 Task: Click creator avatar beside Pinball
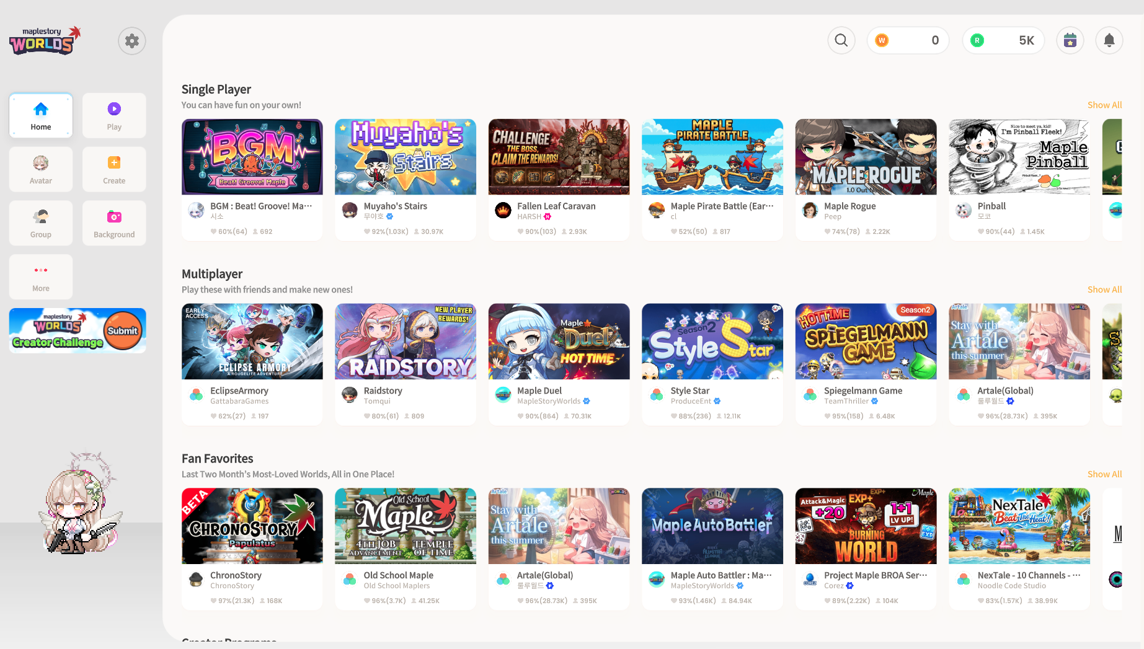[964, 210]
